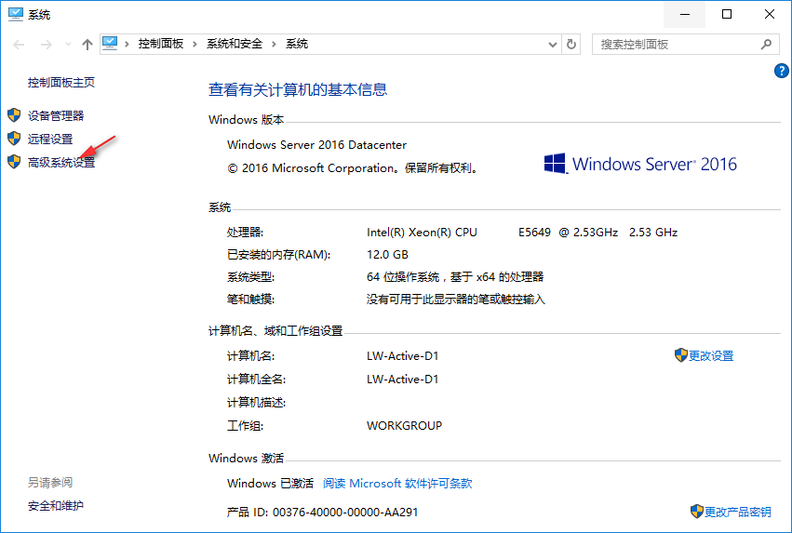
Task: Open 控制面板主页 link
Action: [61, 82]
